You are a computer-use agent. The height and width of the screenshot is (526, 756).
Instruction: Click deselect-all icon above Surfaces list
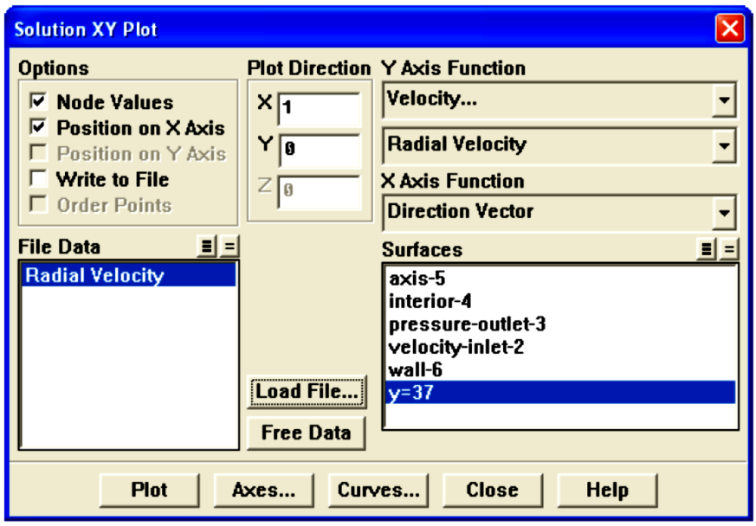pyautogui.click(x=730, y=250)
